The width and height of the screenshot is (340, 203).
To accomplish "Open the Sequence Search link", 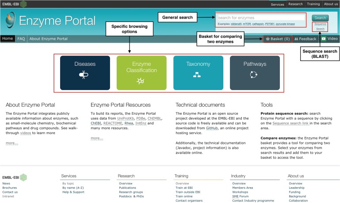I will [x=320, y=26].
